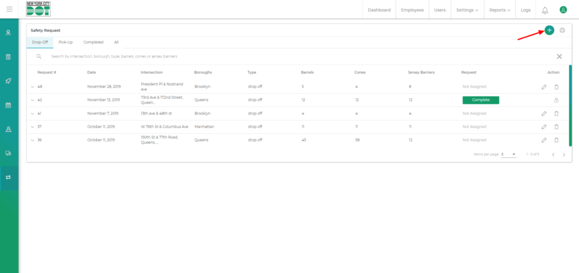This screenshot has width=579, height=273.
Task: Expand request 48 row details
Action: click(32, 86)
